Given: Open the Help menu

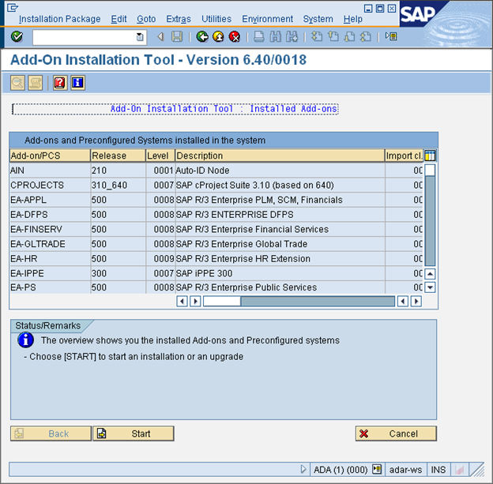Looking at the screenshot, I should pyautogui.click(x=353, y=19).
